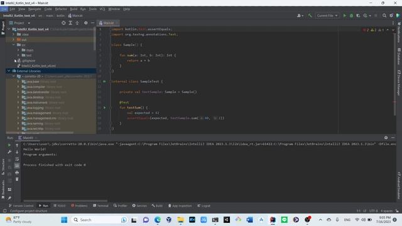The height and width of the screenshot is (226, 402).
Task: Click run gutter icon beside class SampleTest
Action: pyautogui.click(x=104, y=82)
